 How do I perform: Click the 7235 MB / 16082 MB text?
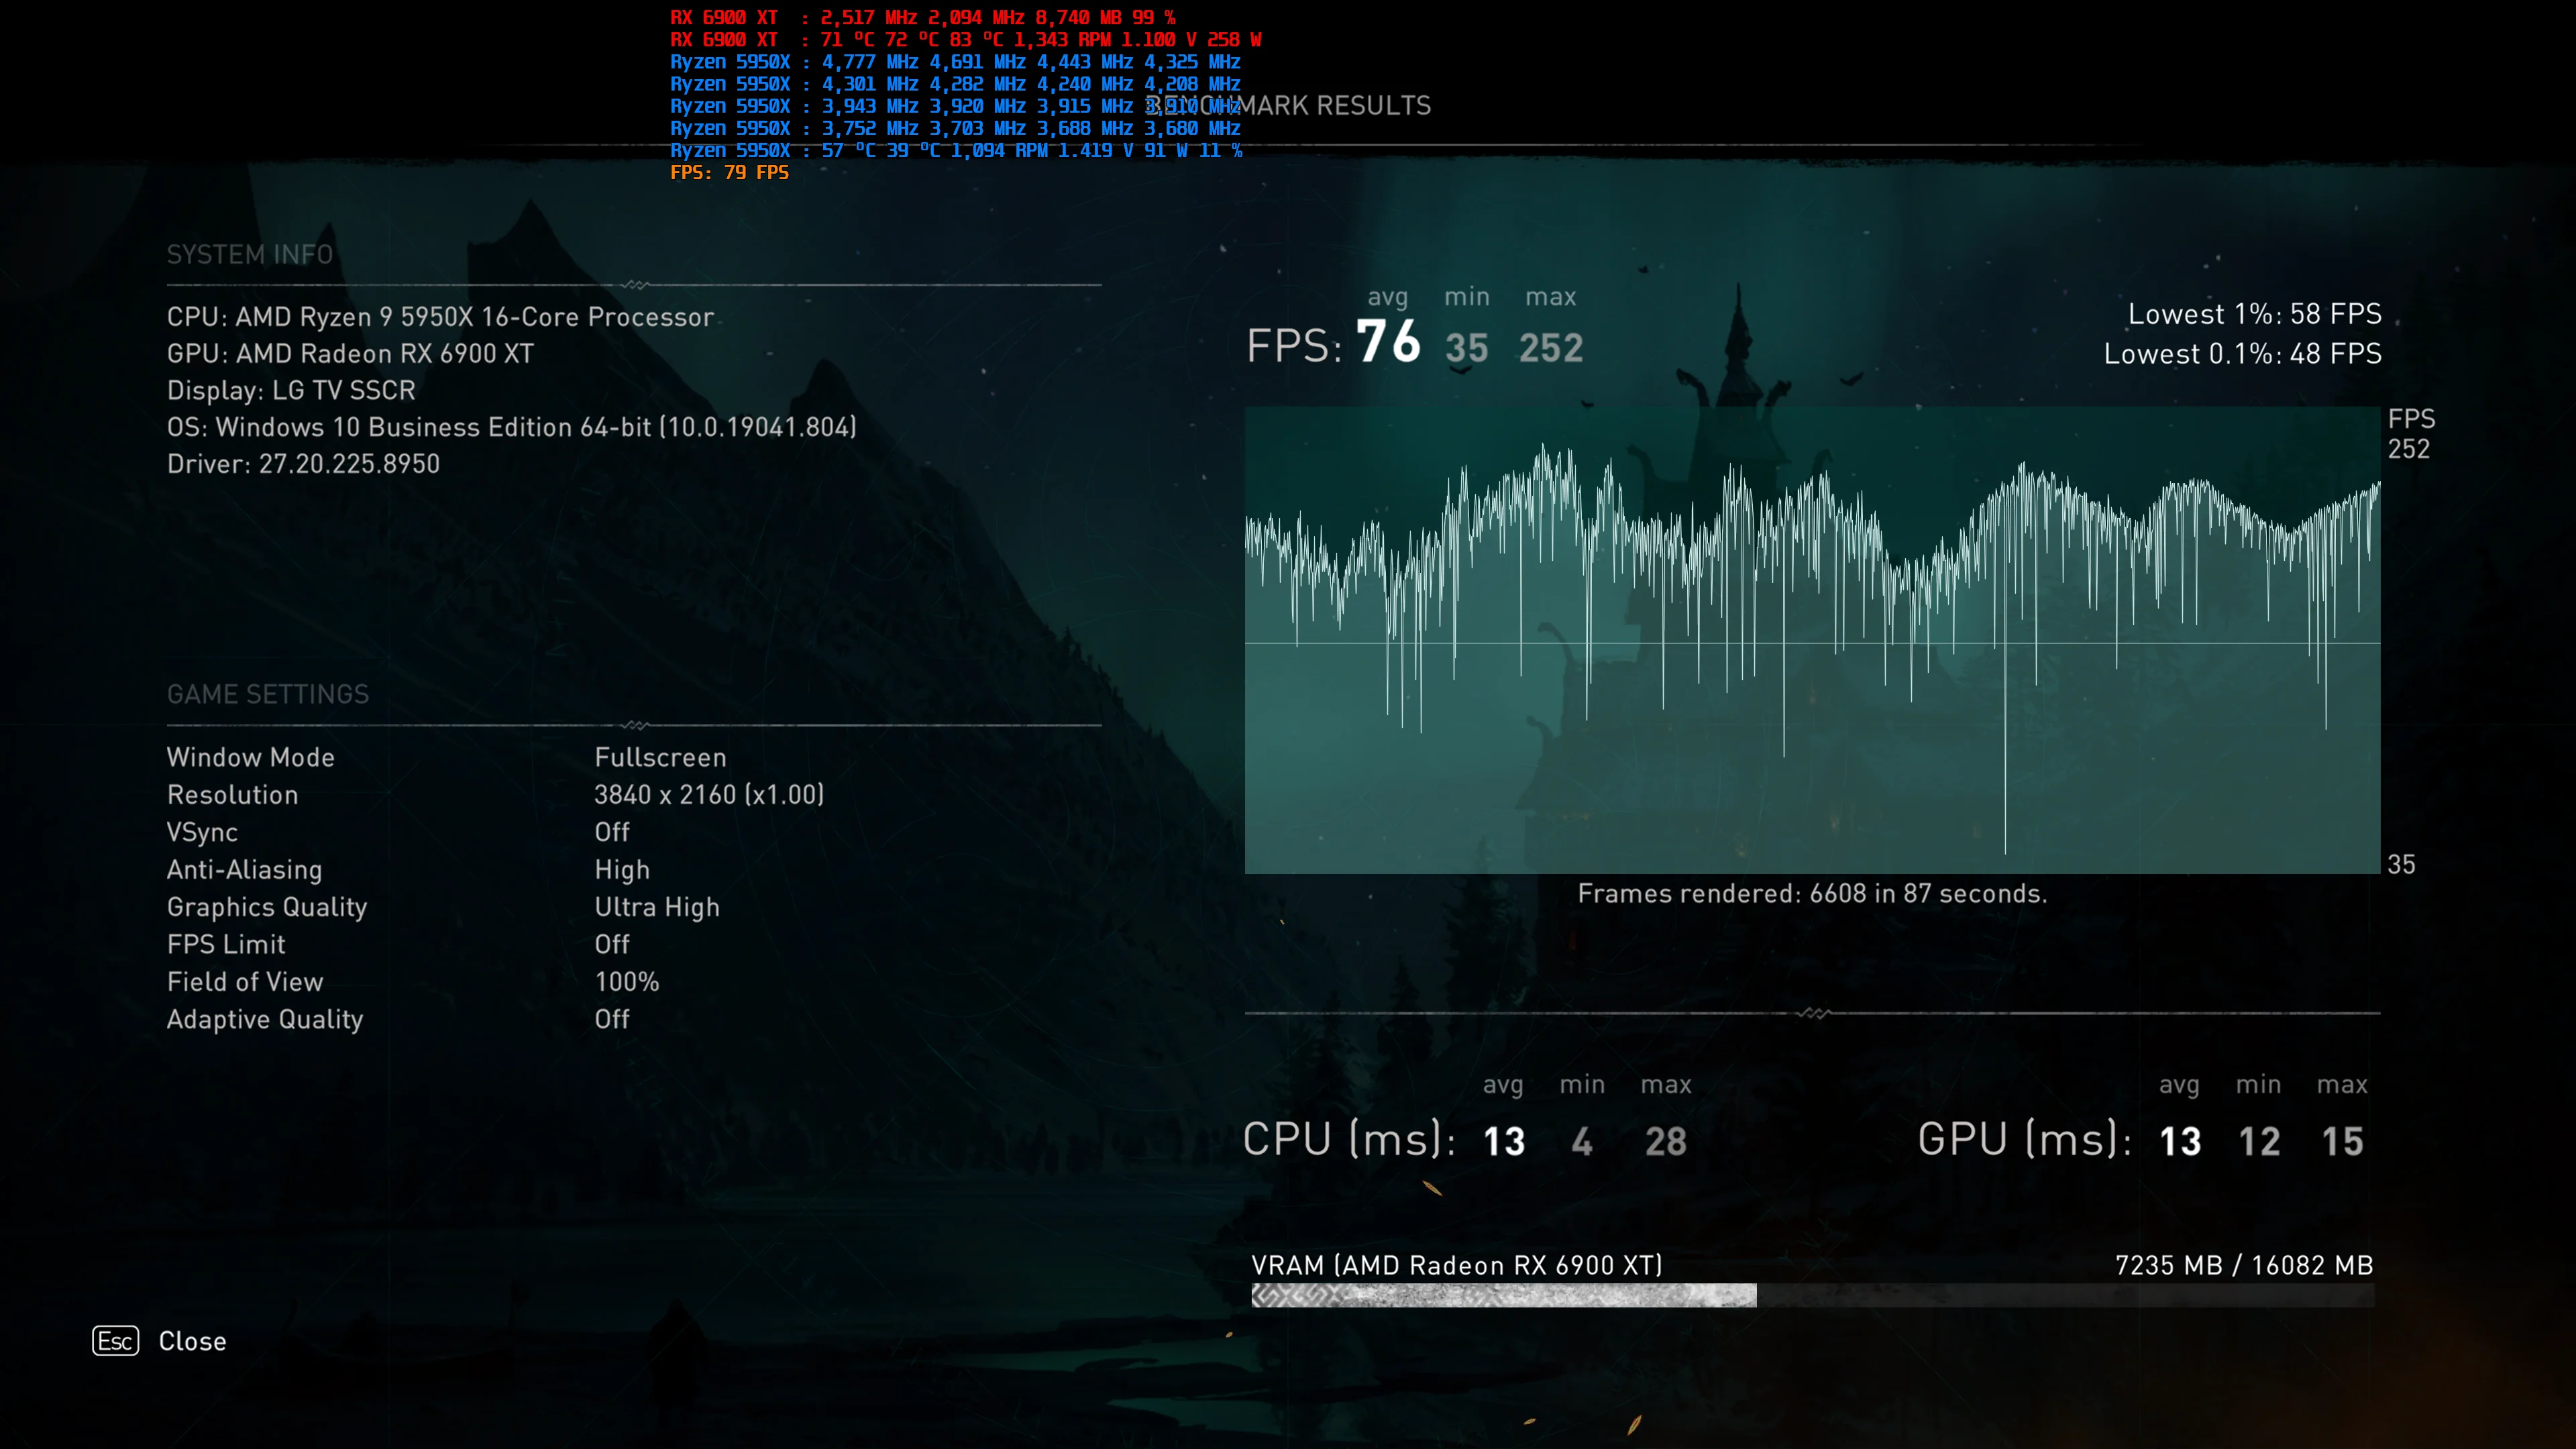point(2244,1266)
